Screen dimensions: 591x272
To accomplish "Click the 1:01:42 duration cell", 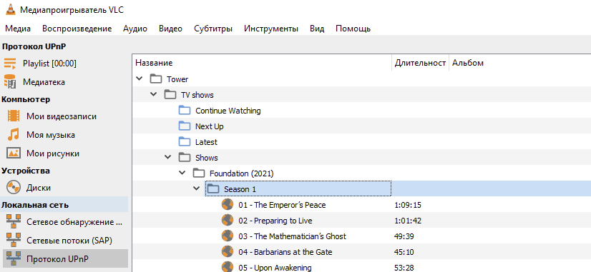I will coord(408,221).
